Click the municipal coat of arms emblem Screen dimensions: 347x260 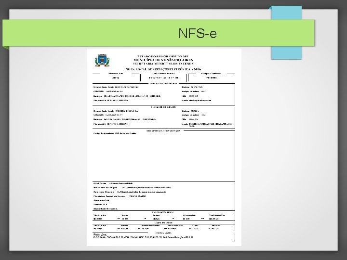tap(102, 60)
